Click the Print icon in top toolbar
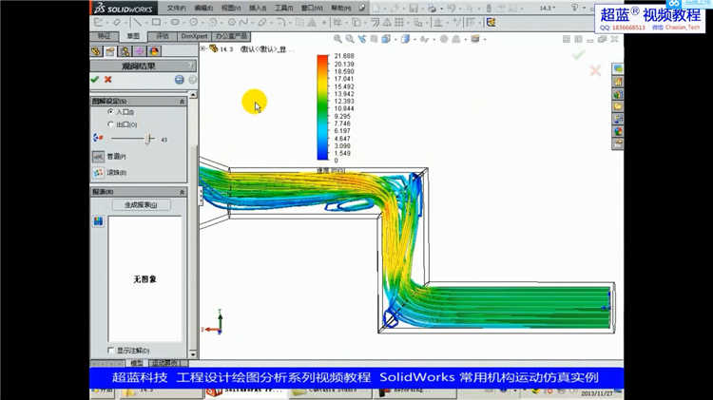 click(432, 9)
